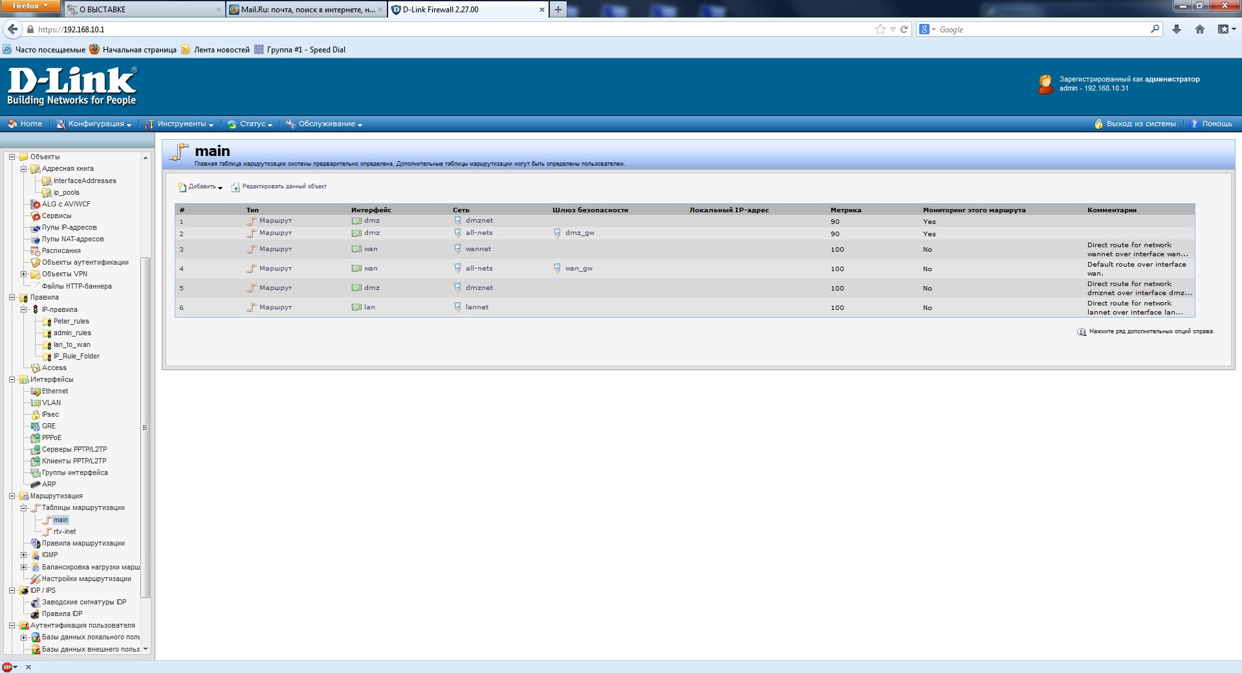Go to Firefox home page icon
This screenshot has height=673, width=1242.
(1200, 29)
